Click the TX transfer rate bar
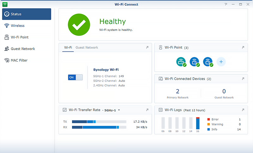 99,122
